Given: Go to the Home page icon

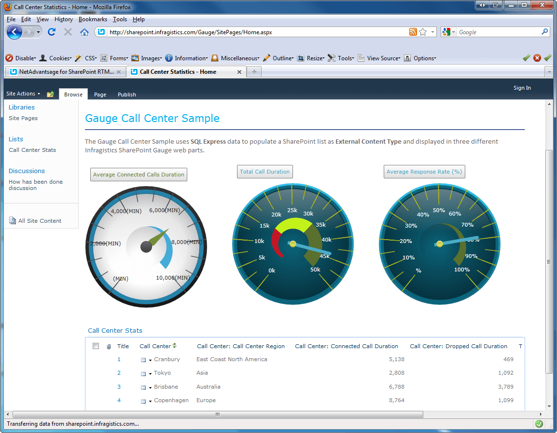Looking at the screenshot, I should pos(84,32).
